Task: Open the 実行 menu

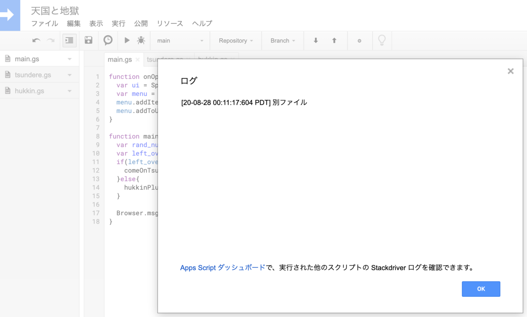Action: click(x=119, y=24)
